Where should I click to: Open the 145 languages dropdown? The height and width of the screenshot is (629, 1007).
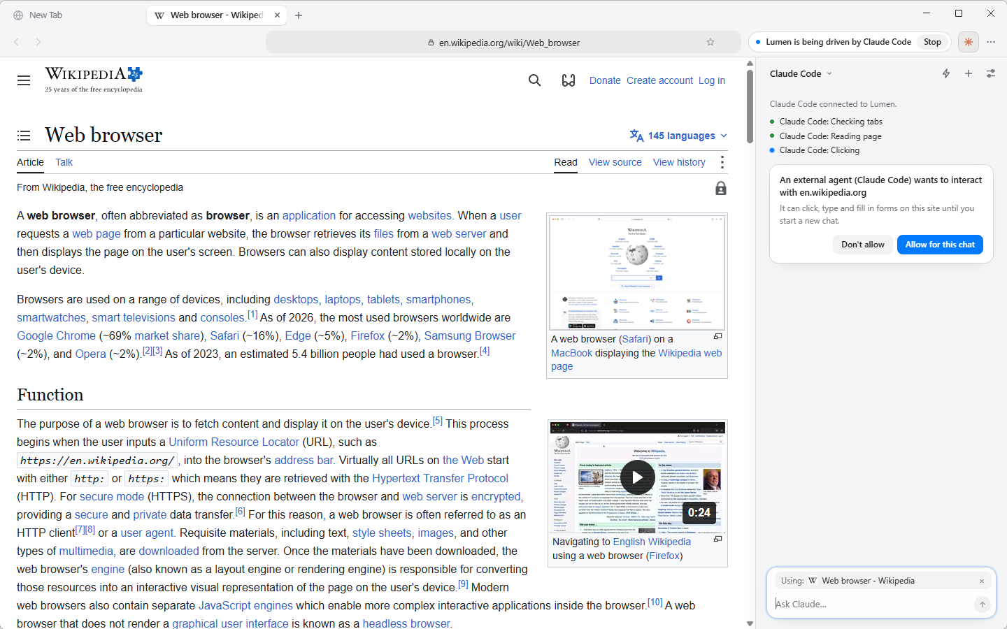coord(679,136)
